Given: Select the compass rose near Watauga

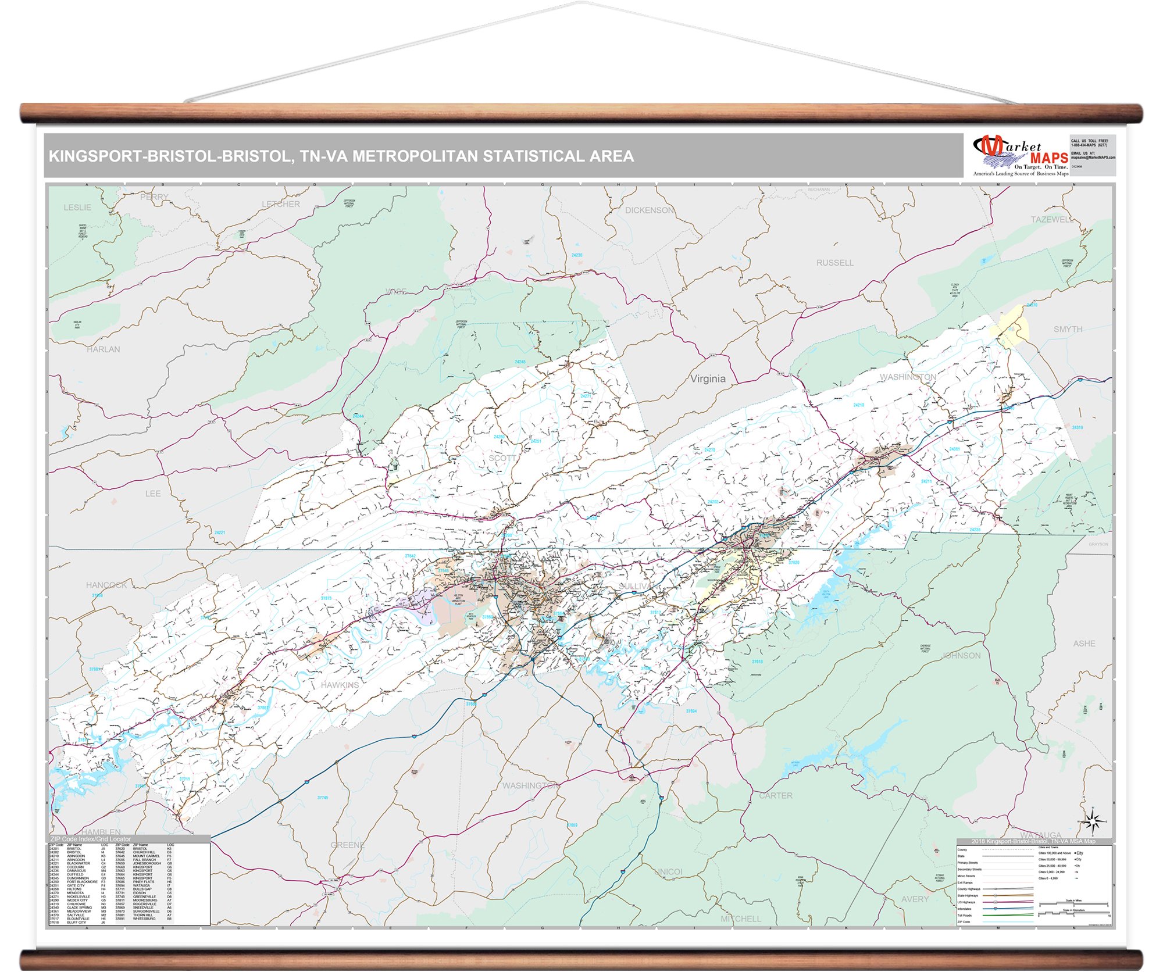Looking at the screenshot, I should click(x=1093, y=821).
